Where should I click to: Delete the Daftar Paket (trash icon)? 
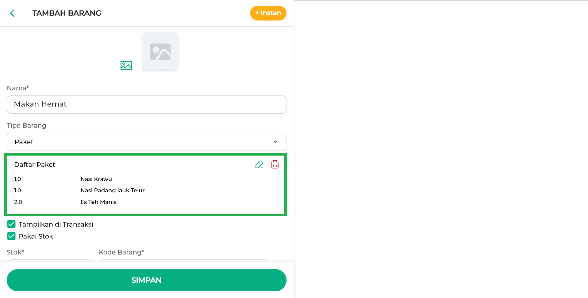(x=275, y=164)
